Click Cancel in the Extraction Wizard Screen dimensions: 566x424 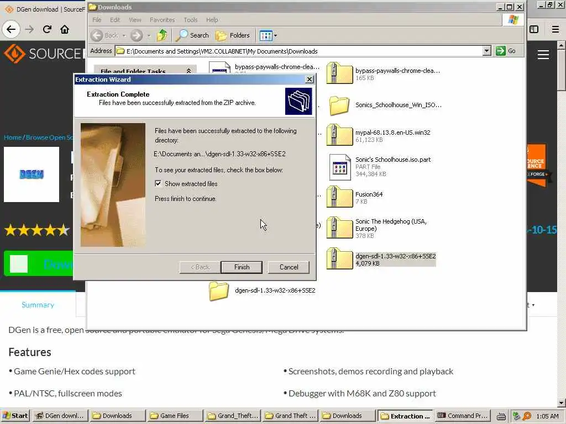[x=289, y=267]
